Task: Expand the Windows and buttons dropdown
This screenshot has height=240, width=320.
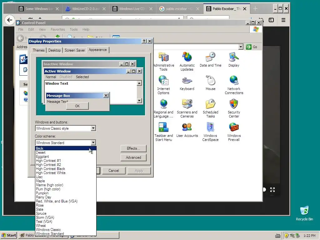Action: (x=93, y=128)
